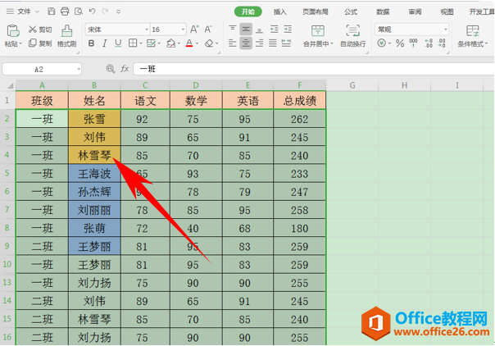
Task: Click the distributed alignment icon
Action: (286, 43)
